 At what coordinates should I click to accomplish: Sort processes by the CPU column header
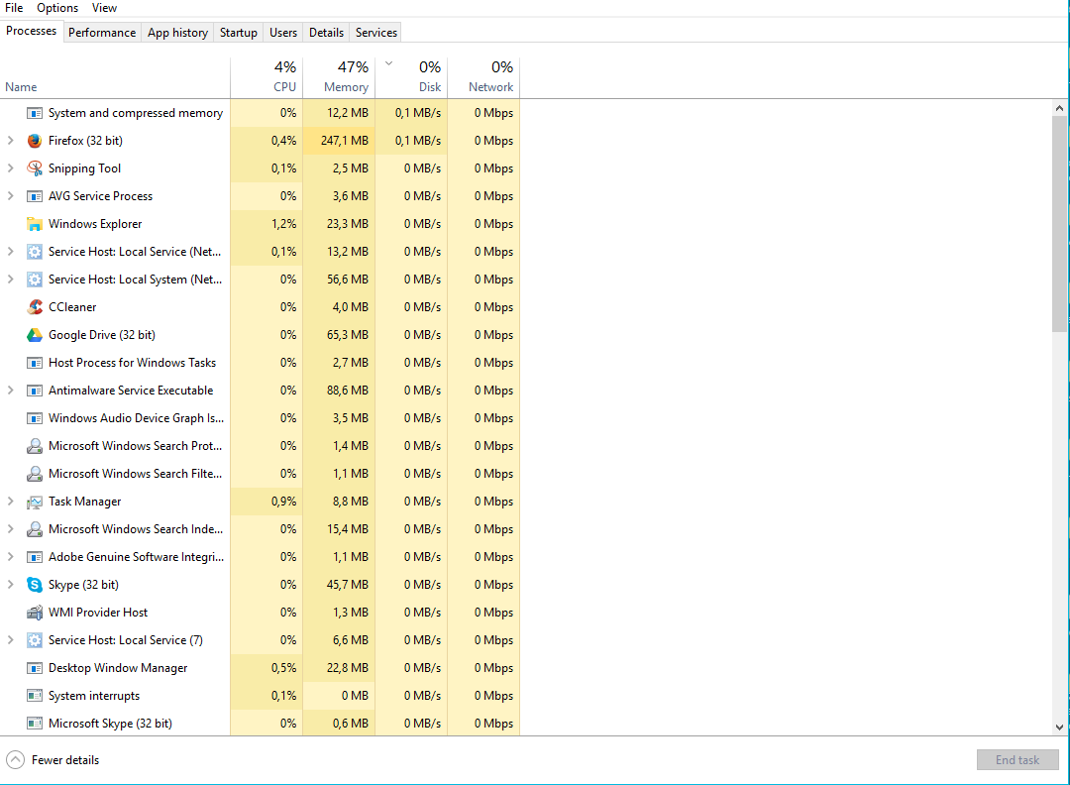point(267,77)
